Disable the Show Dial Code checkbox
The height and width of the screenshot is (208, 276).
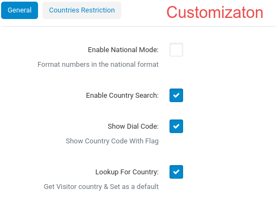tap(176, 126)
